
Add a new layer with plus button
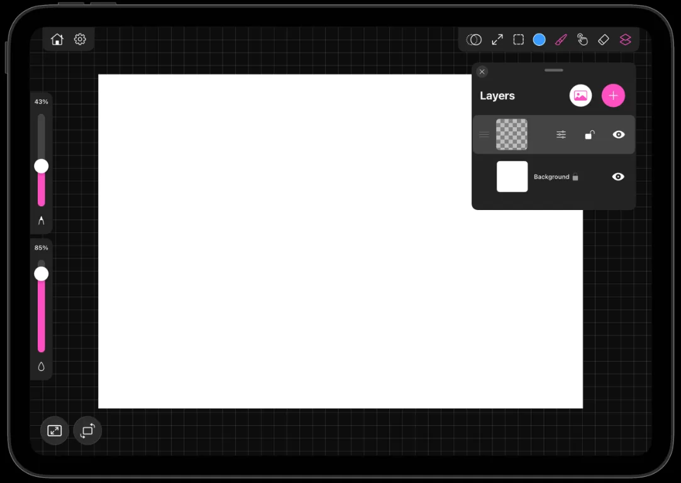pos(613,96)
